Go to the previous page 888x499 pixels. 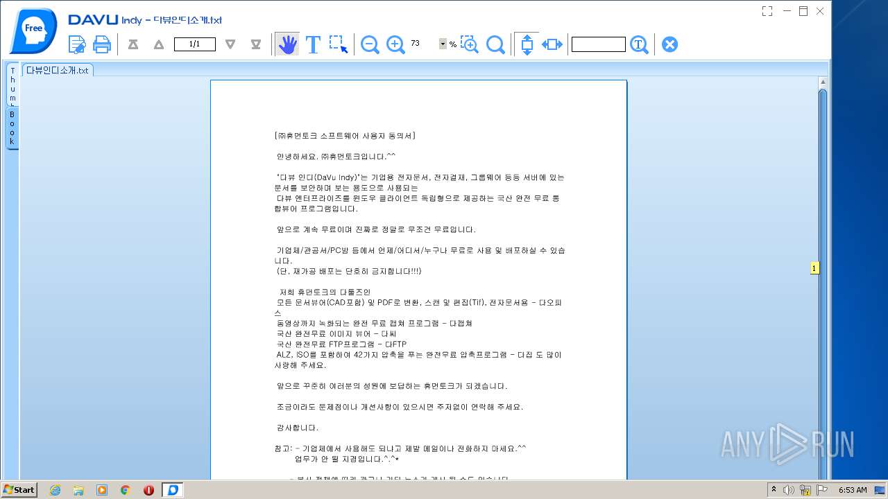tap(159, 44)
